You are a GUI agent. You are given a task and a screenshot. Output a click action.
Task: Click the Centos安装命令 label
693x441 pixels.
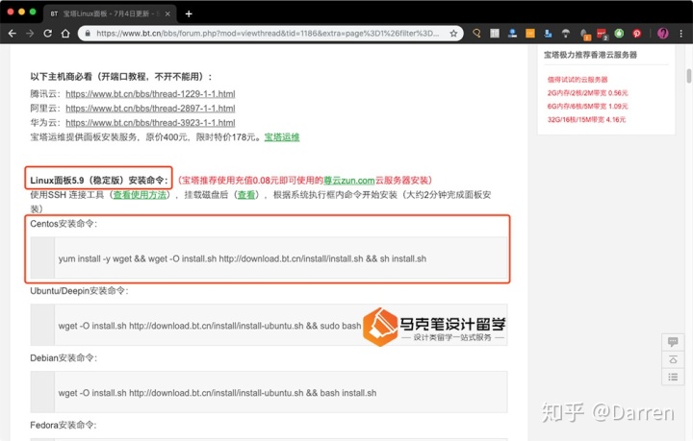[64, 224]
